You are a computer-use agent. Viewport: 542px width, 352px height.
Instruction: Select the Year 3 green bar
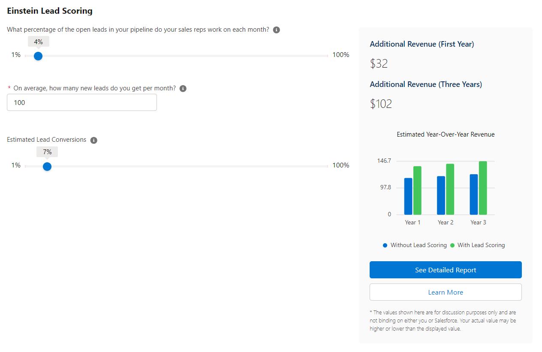[x=483, y=188]
